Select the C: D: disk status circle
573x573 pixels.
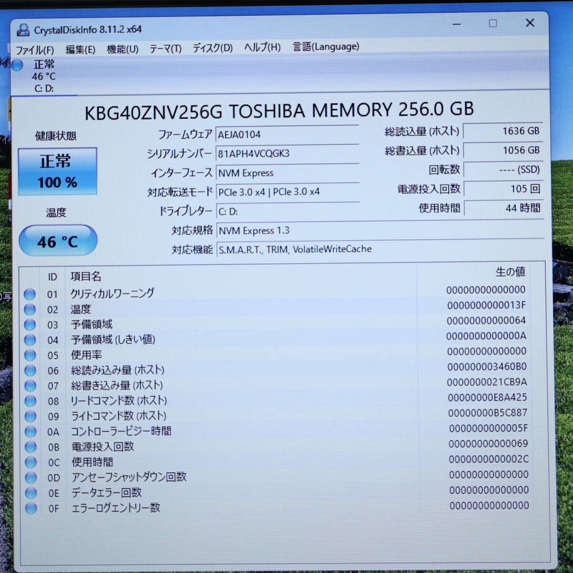[x=18, y=65]
